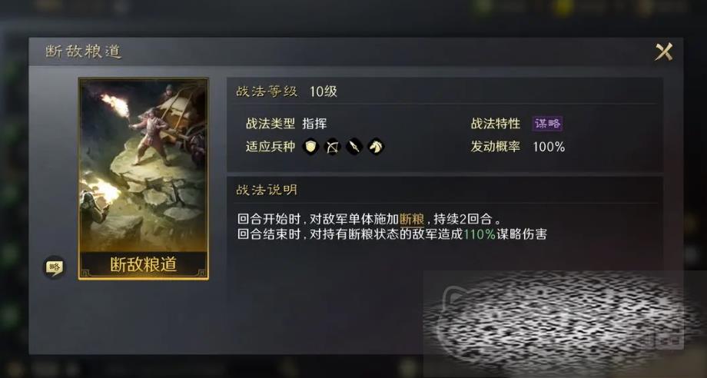This screenshot has height=378, width=707.
Task: Select the purple 谋略 trait tag
Action: [547, 124]
